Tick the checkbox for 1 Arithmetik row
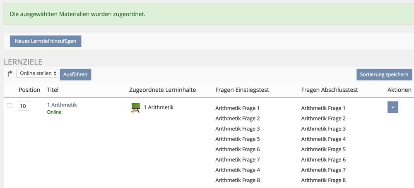The width and height of the screenshot is (414, 188). point(10,106)
